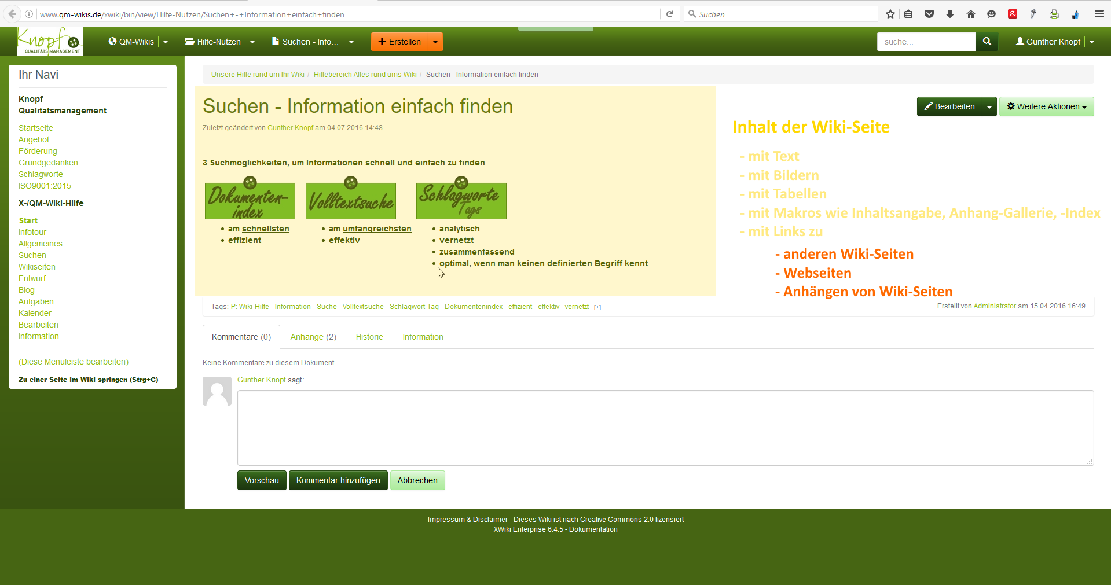
Task: Click the printer icon in browser toolbar
Action: (1054, 14)
